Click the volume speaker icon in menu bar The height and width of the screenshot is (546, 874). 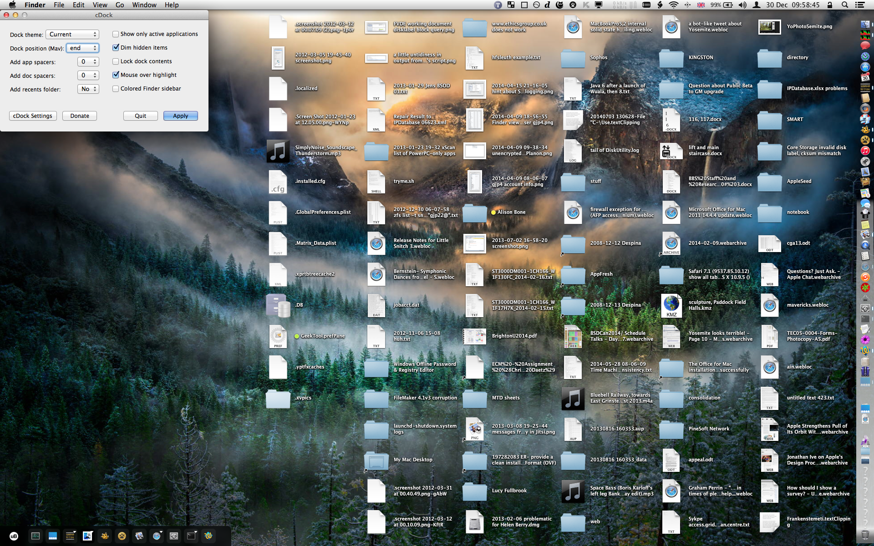[x=742, y=5]
